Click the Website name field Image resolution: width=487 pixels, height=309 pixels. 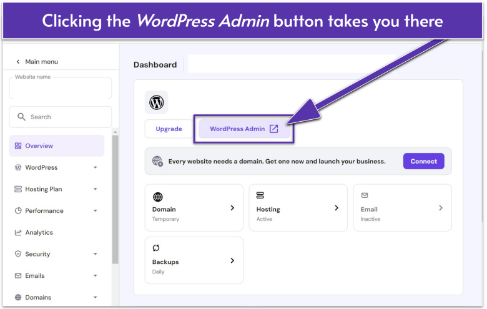tap(61, 88)
